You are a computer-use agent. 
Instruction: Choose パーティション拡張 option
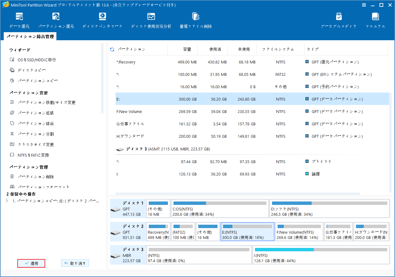[32, 113]
